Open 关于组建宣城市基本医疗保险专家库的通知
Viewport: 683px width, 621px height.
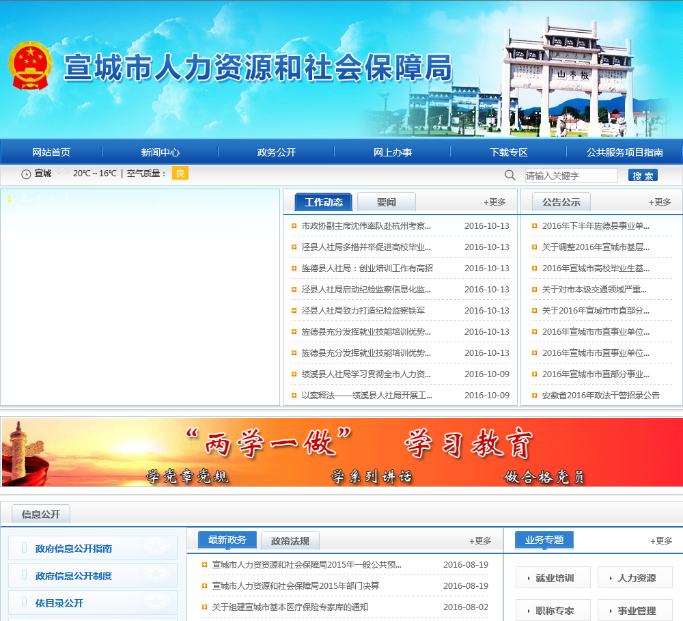pyautogui.click(x=290, y=607)
